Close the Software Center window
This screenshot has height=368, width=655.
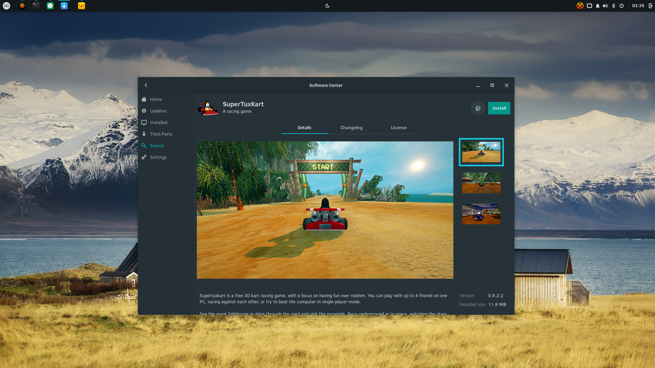point(507,85)
